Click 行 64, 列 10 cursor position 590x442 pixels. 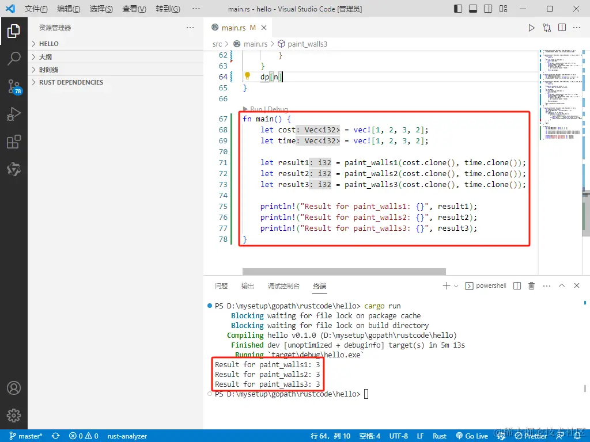[330, 436]
